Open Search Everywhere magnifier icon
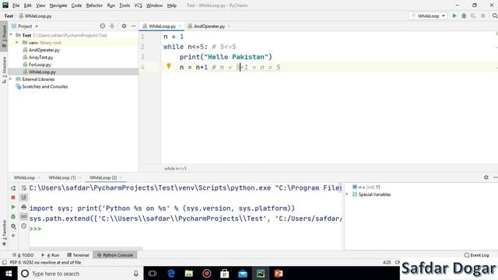Viewport: 498px width, 280px height. tap(495, 16)
